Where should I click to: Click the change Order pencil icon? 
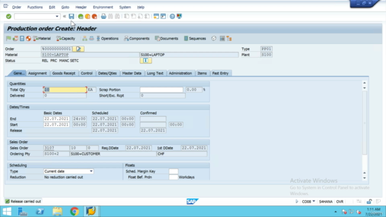[78, 49]
